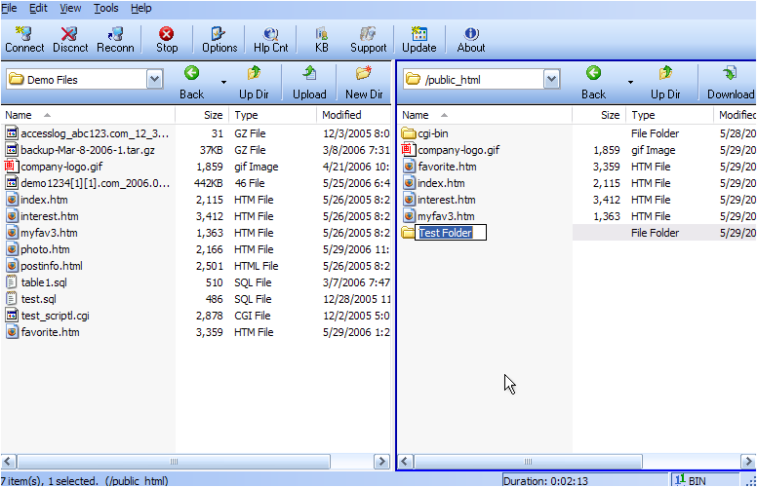This screenshot has width=757, height=487.
Task: Click remote scrollbar right arrow
Action: [748, 462]
